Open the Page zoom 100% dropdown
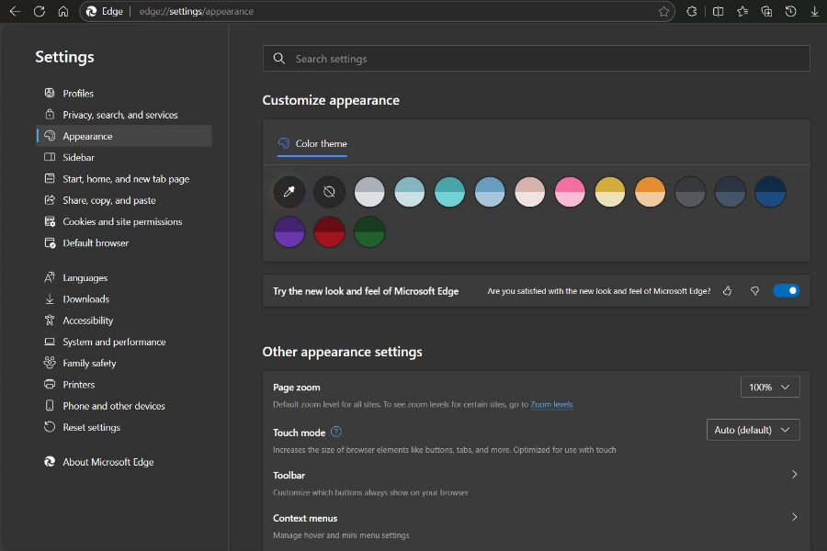Viewport: 827px width, 551px height. click(x=770, y=387)
